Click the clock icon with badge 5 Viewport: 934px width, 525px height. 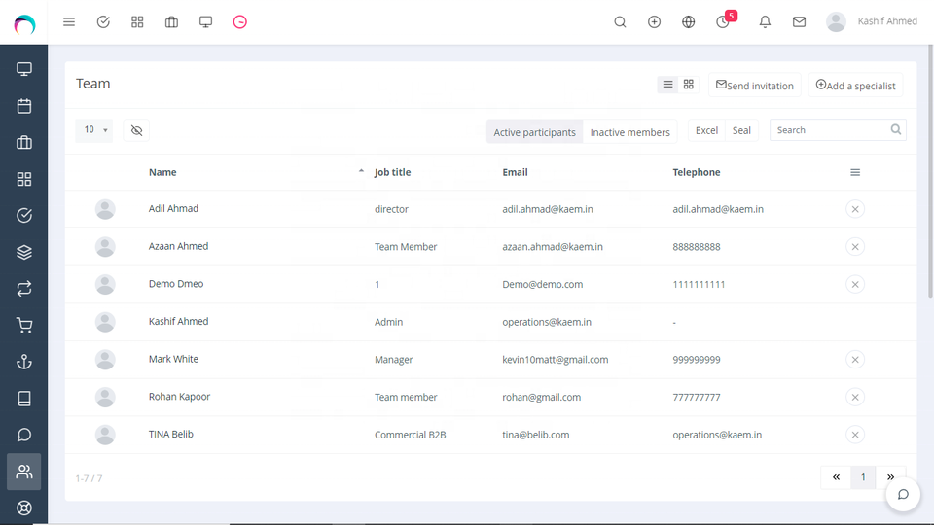(x=723, y=21)
